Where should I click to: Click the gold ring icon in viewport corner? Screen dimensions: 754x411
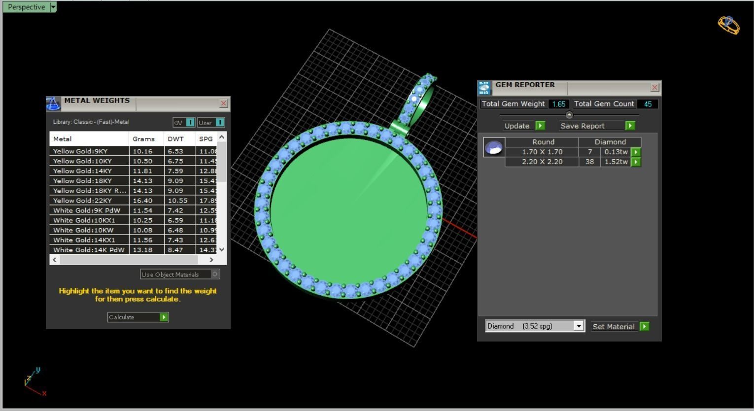click(x=728, y=25)
